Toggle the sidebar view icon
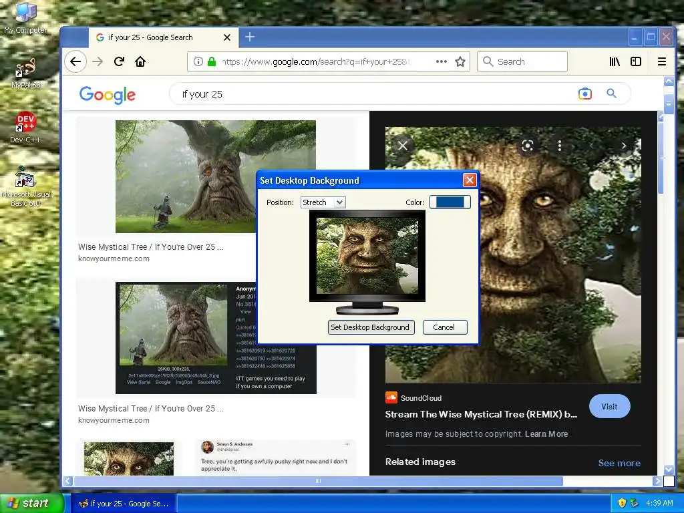684x513 pixels. coord(636,61)
